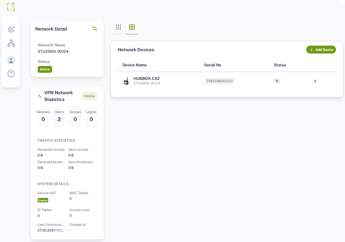Click the Serial No column header

tap(213, 65)
